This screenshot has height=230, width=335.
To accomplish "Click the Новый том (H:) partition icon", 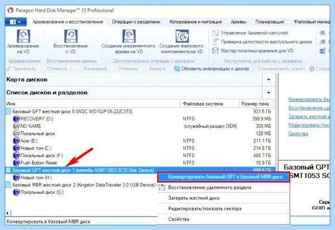I will [16, 178].
